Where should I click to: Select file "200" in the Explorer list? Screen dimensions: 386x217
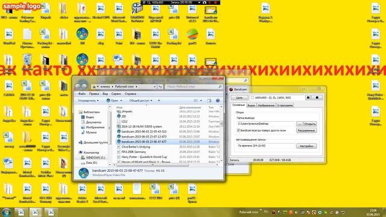point(123,116)
